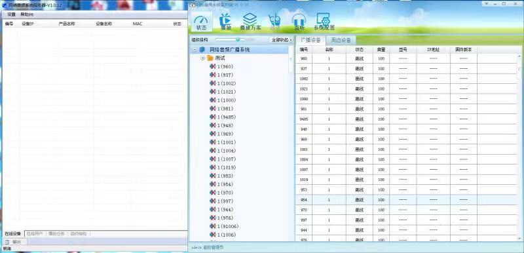Click offline speaker icon for device 1(937)

[x=212, y=75]
